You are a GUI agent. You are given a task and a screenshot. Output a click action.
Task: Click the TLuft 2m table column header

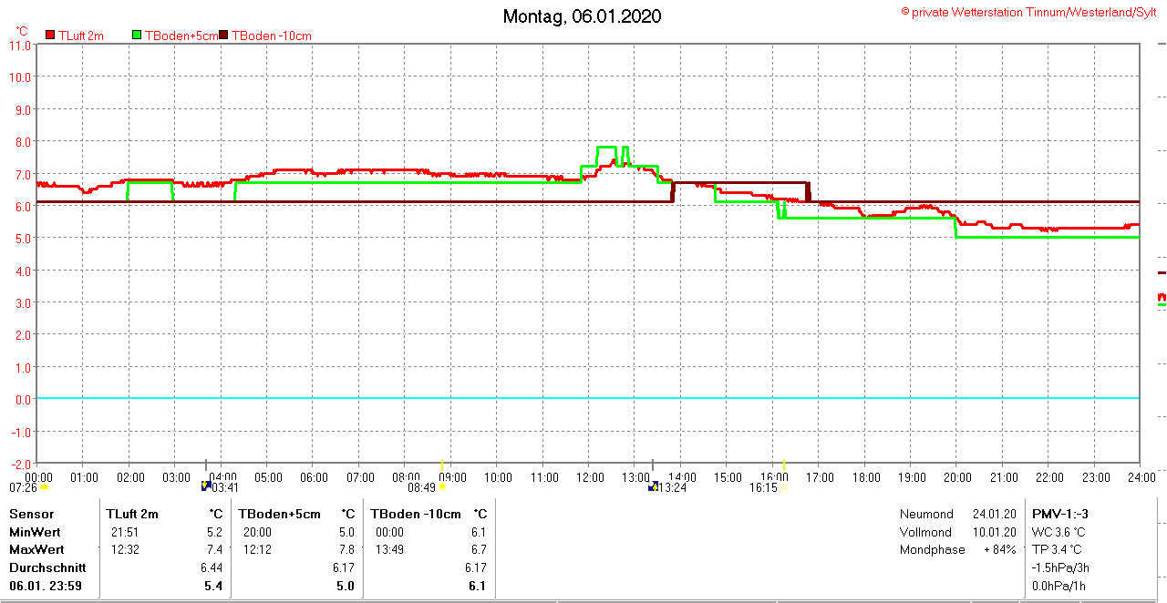(x=131, y=514)
